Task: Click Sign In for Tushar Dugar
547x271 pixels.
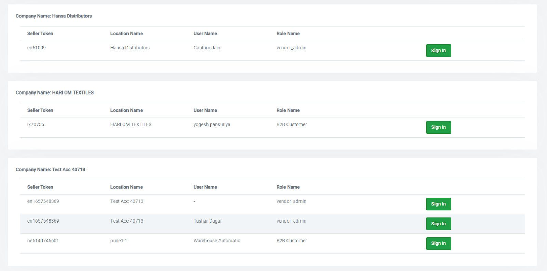Action: (438, 224)
